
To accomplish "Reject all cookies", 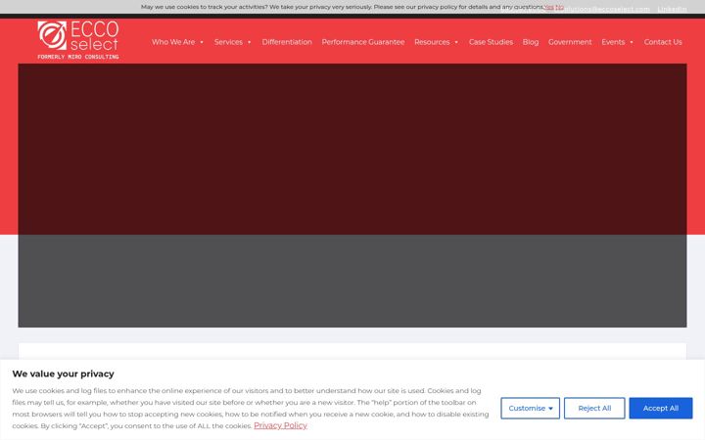I will tap(594, 408).
